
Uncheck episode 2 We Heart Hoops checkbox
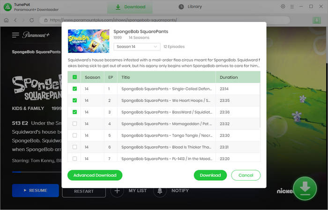coord(75,100)
